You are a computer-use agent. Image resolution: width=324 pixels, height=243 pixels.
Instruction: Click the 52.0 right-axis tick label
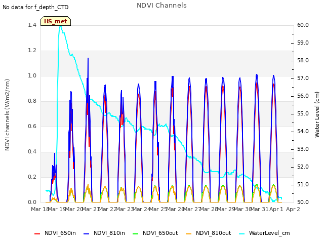[x=303, y=167]
